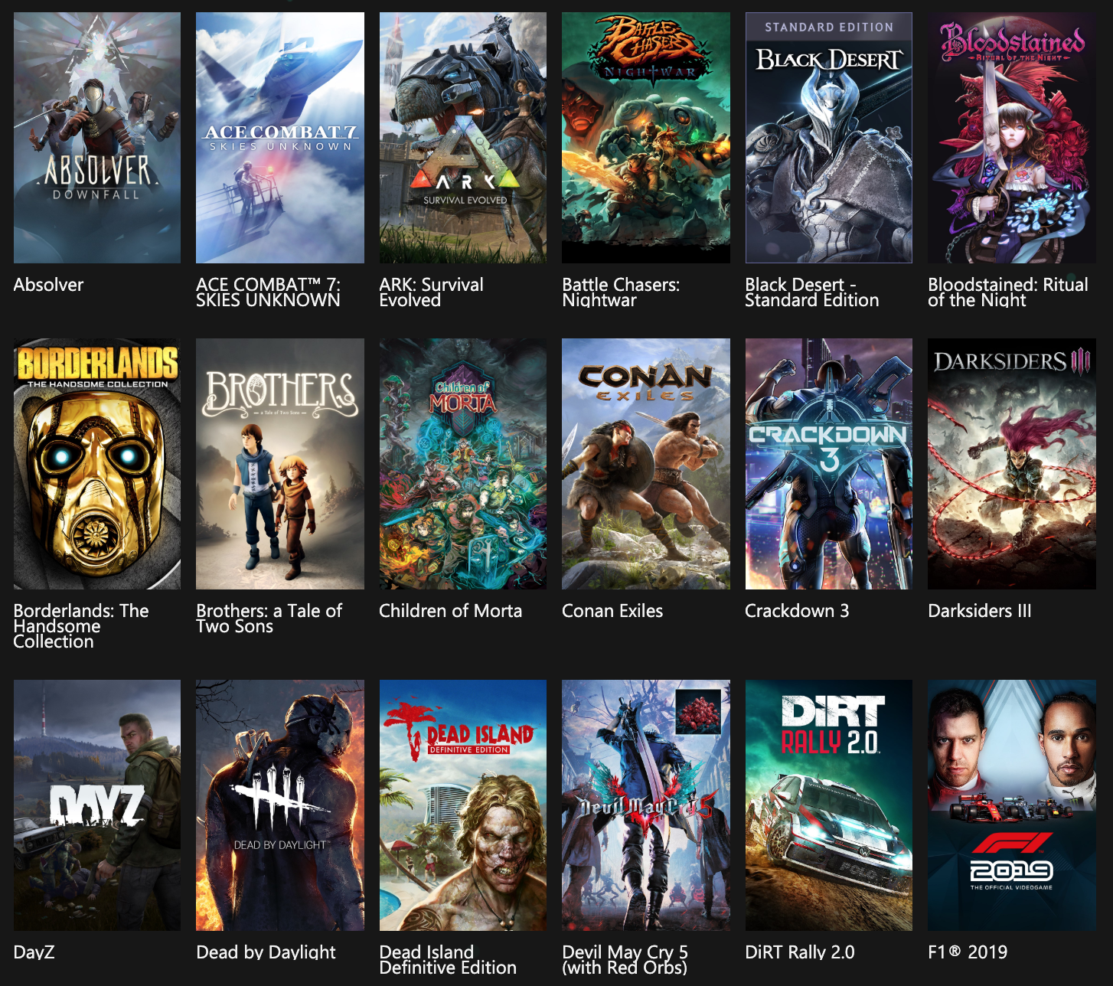Click the 'DayZ' title text
This screenshot has height=986, width=1113.
tap(34, 952)
